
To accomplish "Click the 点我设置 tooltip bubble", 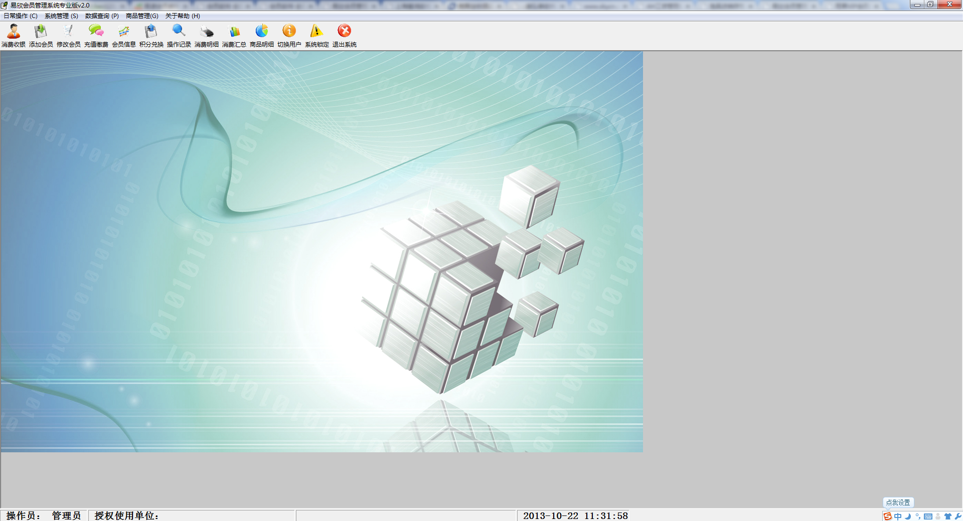I will (898, 502).
